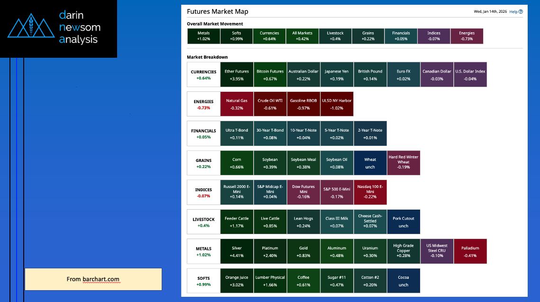Select the Metals overall market tile
The height and width of the screenshot is (302, 540).
[x=204, y=36]
